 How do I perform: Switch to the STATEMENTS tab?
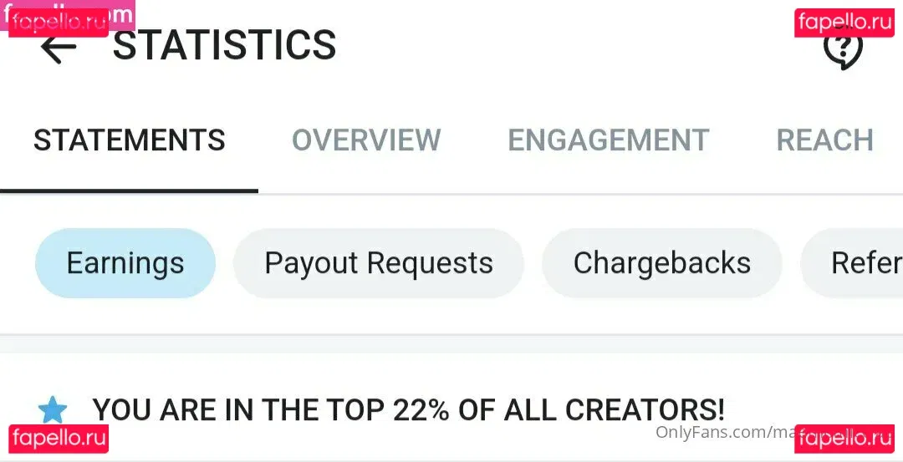(130, 140)
